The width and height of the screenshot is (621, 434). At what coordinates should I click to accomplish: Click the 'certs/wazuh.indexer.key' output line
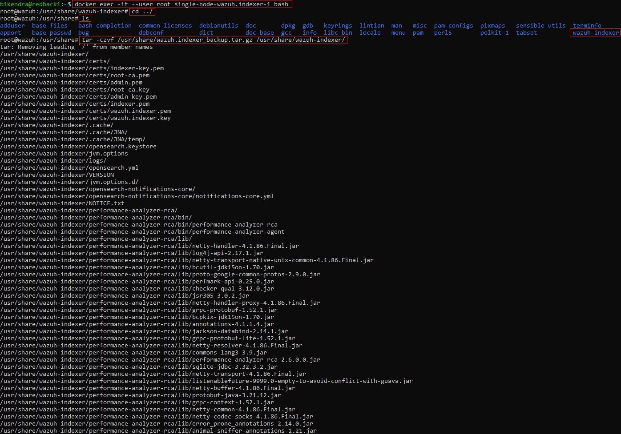(x=85, y=118)
